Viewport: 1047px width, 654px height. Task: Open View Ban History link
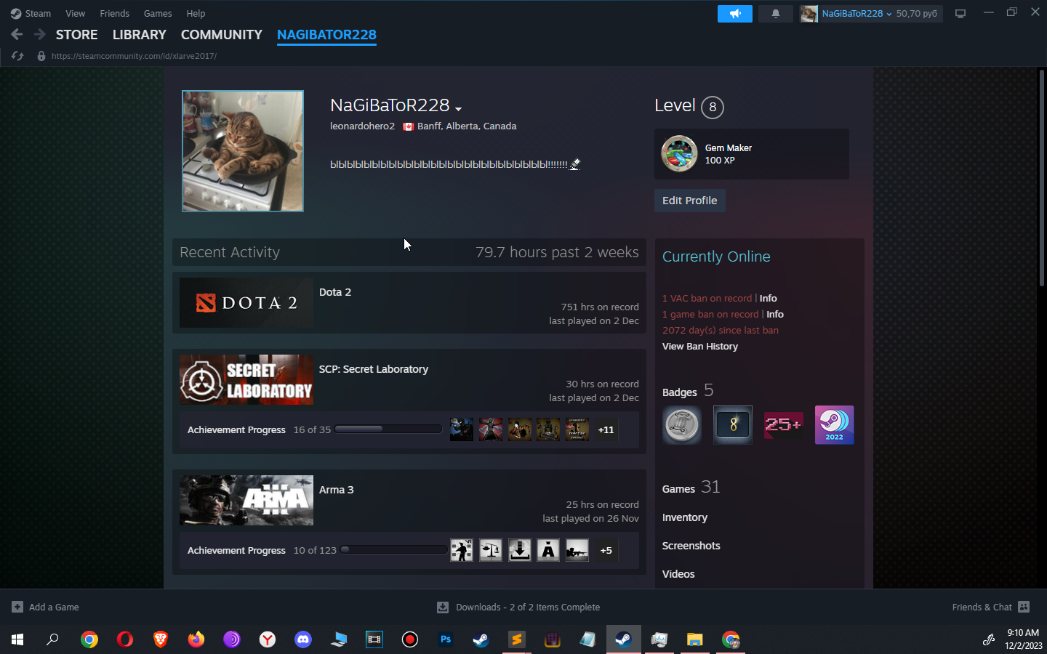tap(699, 347)
